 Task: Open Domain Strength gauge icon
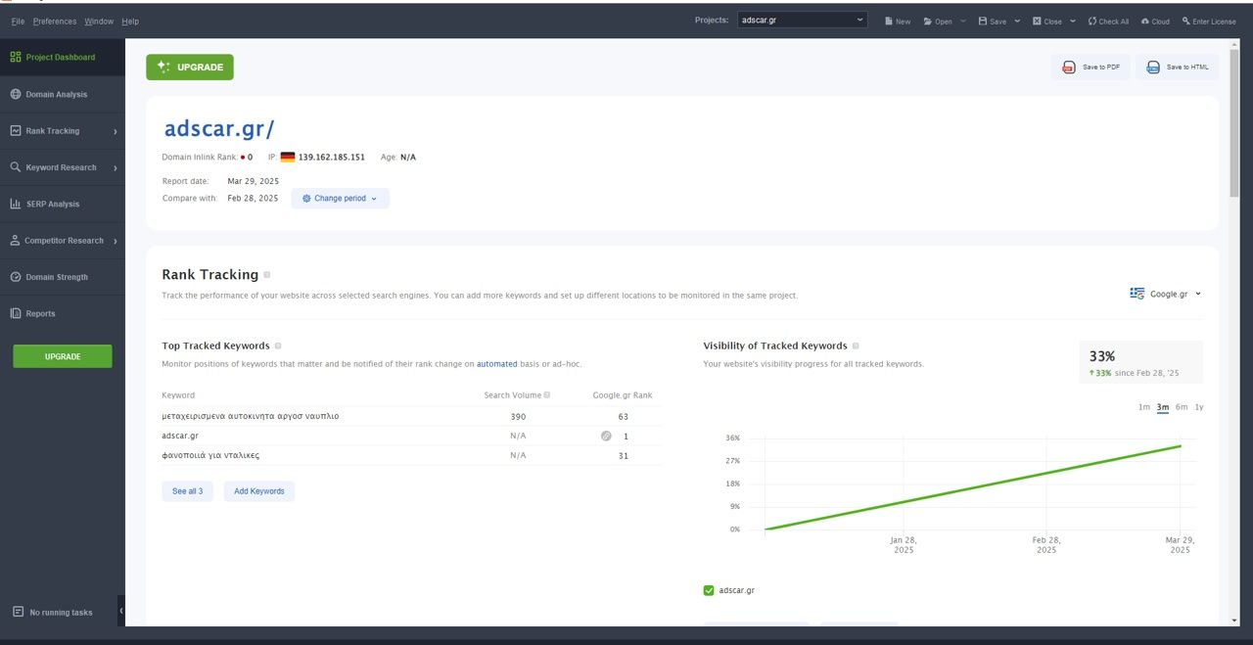pyautogui.click(x=16, y=277)
